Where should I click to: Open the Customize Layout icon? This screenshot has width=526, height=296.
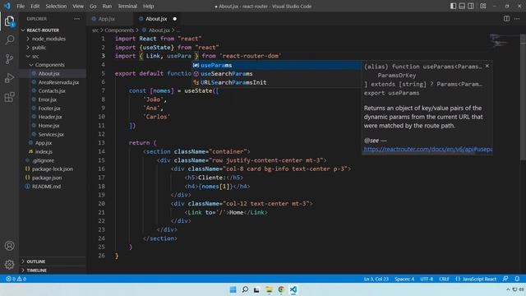(x=483, y=6)
